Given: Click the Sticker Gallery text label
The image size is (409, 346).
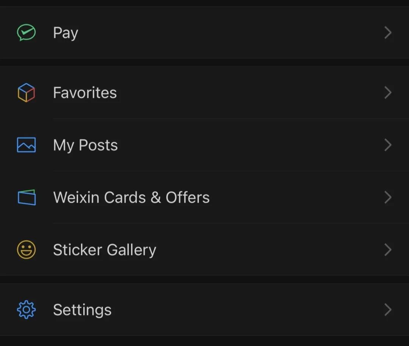Looking at the screenshot, I should (105, 250).
